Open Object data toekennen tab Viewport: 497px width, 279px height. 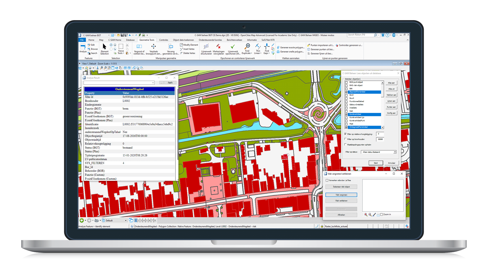coord(183,40)
